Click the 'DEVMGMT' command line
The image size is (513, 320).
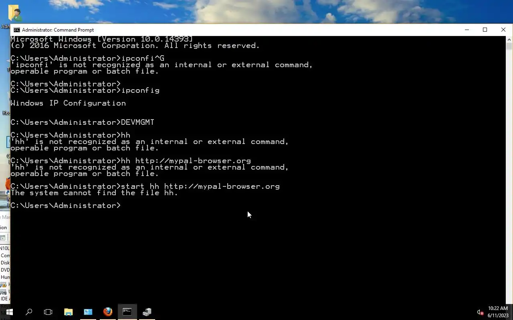pyautogui.click(x=82, y=122)
